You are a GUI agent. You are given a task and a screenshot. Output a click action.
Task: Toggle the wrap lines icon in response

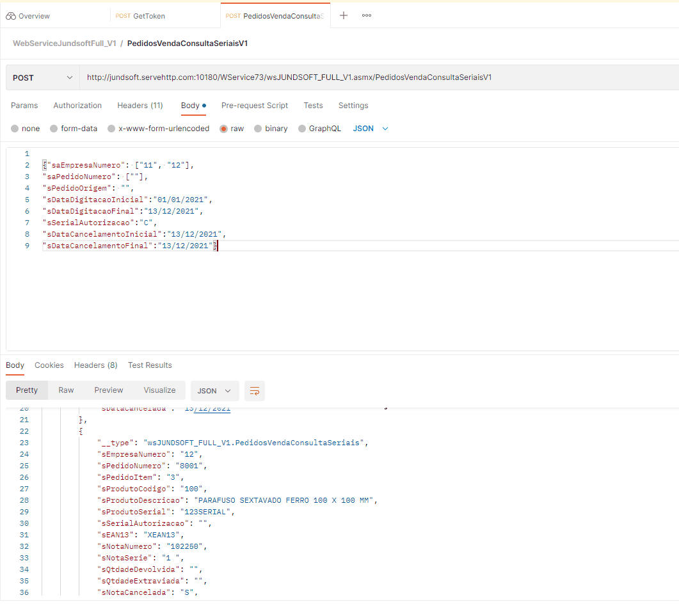(255, 391)
